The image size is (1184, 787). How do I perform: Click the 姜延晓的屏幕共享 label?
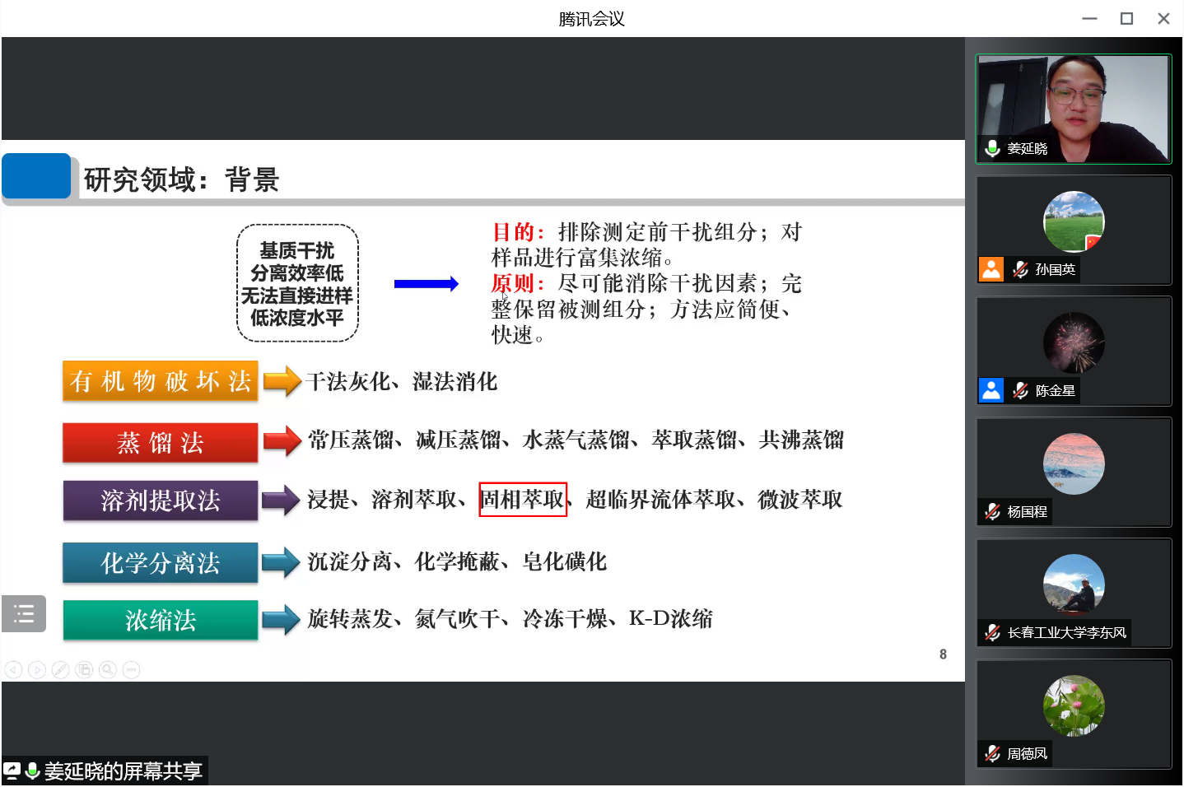coord(123,771)
